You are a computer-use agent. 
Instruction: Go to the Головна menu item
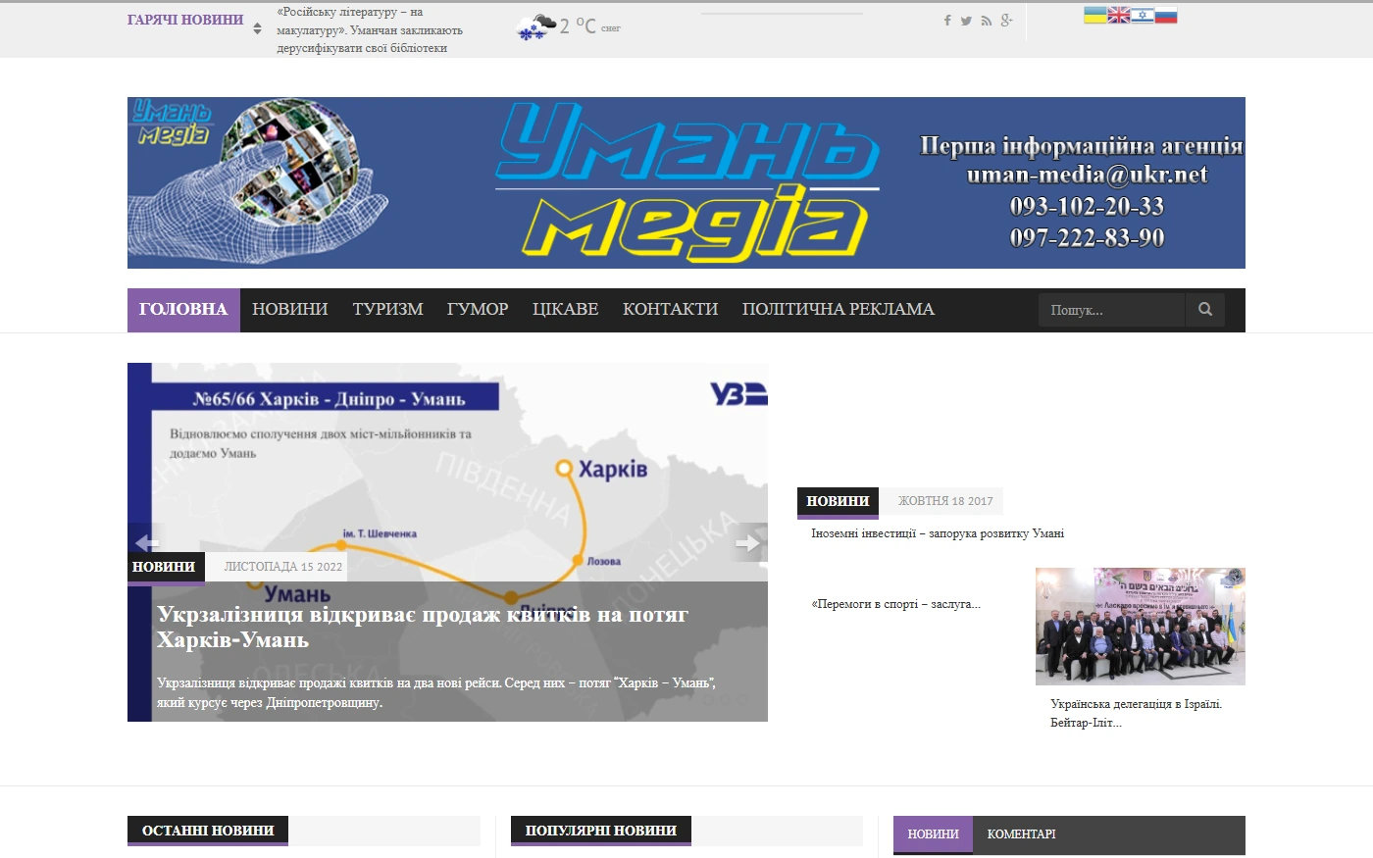[183, 310]
